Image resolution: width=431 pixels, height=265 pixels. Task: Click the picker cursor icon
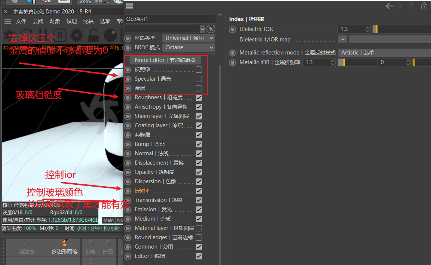(x=211, y=29)
